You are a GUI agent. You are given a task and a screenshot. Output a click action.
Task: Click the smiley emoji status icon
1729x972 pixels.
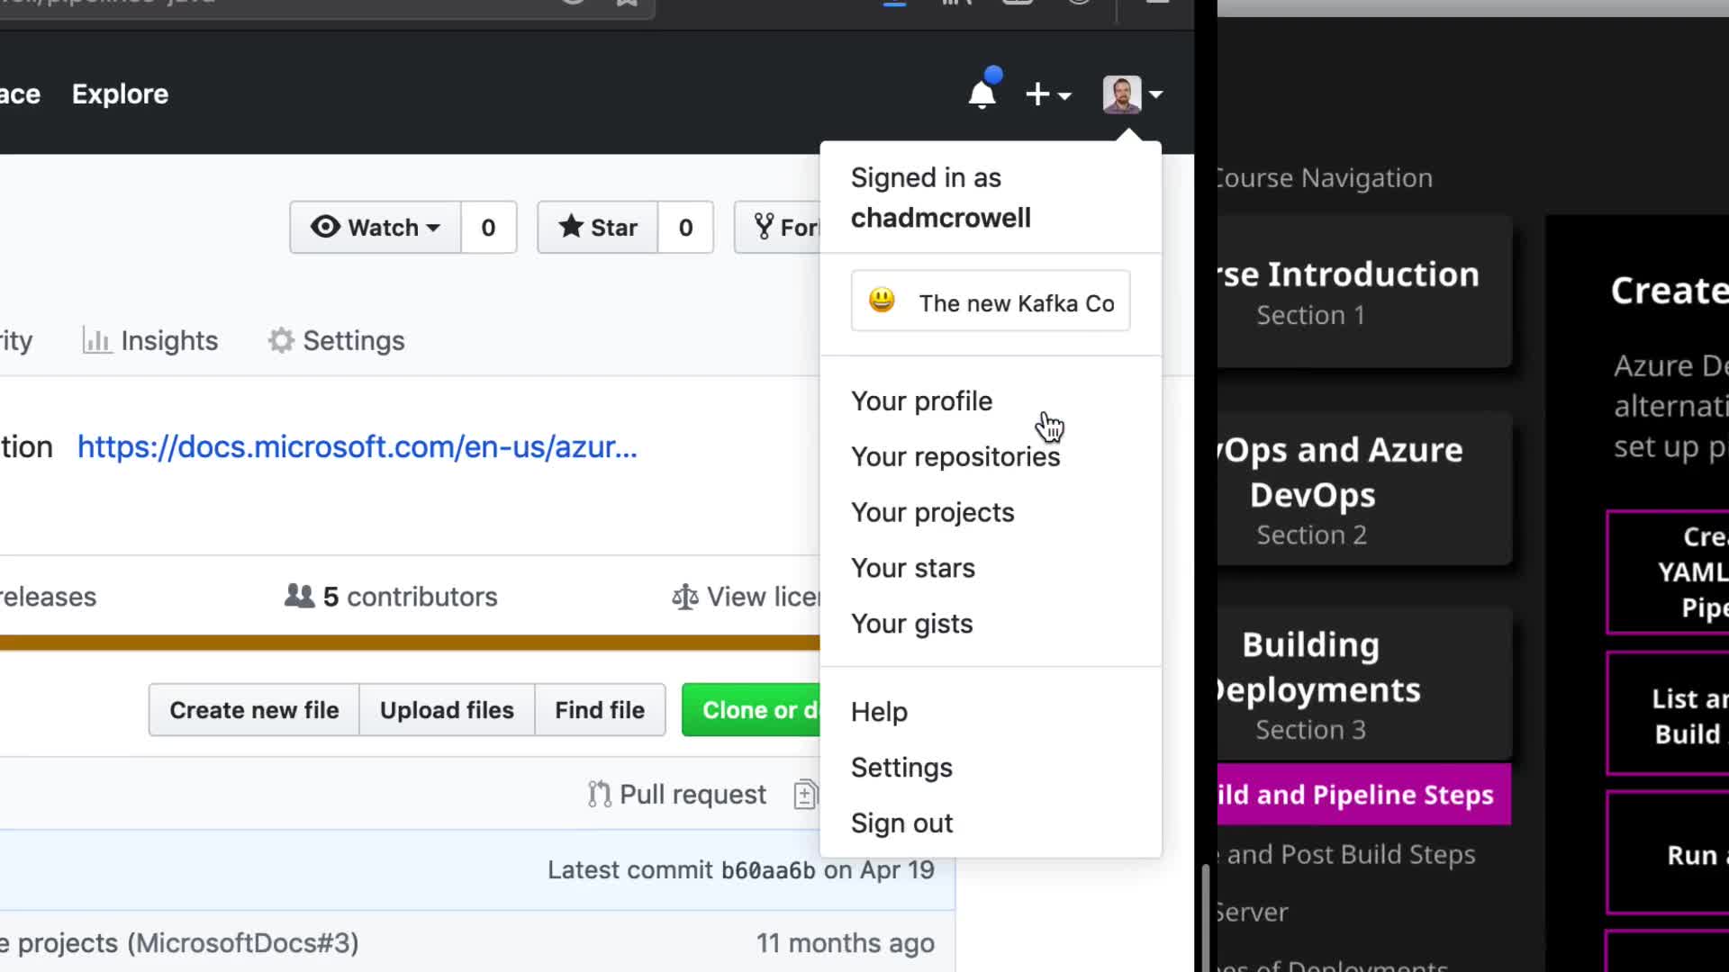tap(882, 301)
